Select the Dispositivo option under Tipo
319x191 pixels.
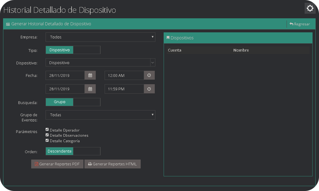pos(59,49)
